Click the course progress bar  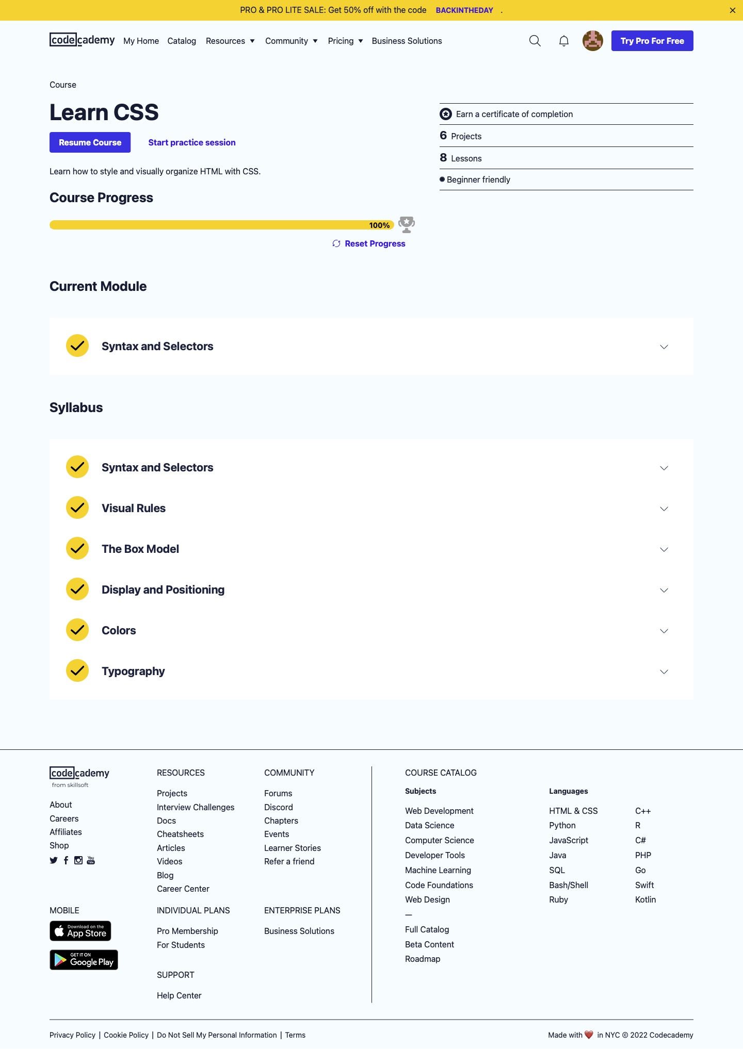tap(222, 225)
